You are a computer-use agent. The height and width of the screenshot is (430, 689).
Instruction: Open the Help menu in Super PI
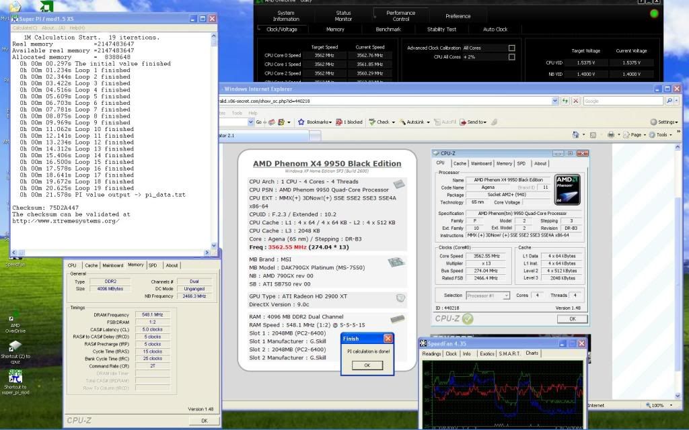77,28
